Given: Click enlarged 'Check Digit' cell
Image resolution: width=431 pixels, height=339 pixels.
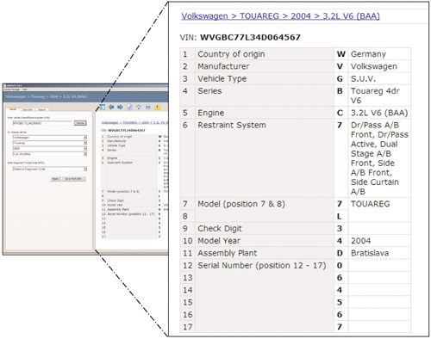Looking at the screenshot, I should (265, 229).
